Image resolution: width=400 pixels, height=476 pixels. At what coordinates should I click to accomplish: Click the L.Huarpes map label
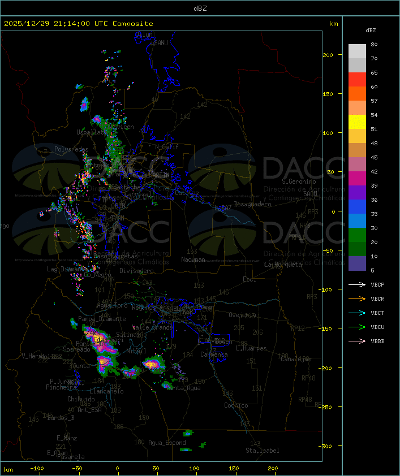[251, 348]
